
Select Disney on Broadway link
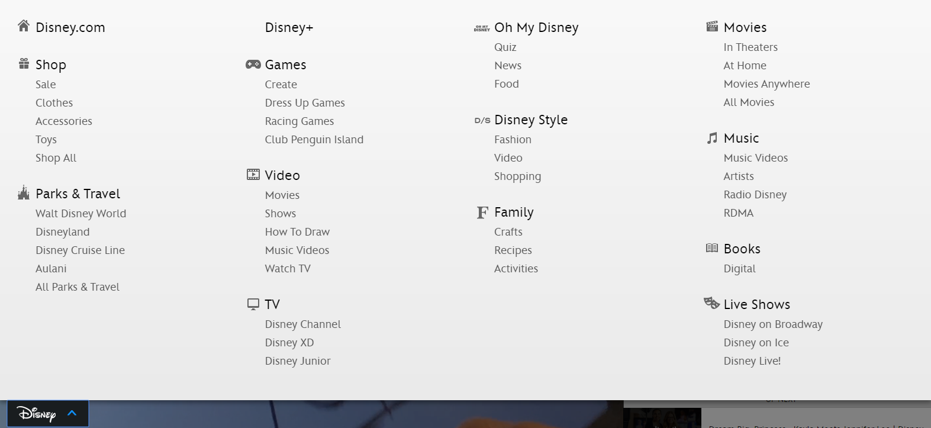[773, 324]
